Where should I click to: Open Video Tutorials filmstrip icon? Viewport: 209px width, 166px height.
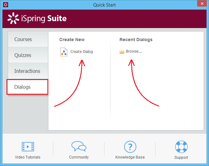[x=28, y=147]
